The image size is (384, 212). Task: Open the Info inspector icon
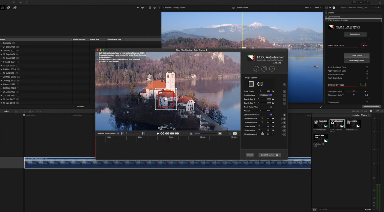tap(334, 7)
